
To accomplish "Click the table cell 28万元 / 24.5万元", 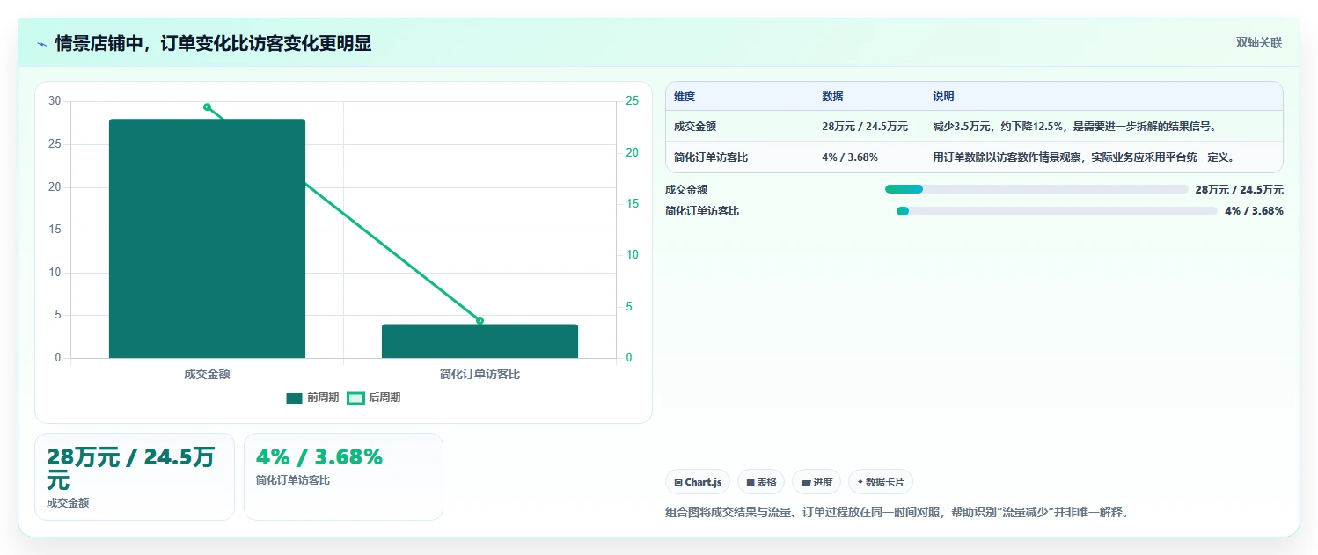I will coord(865,127).
